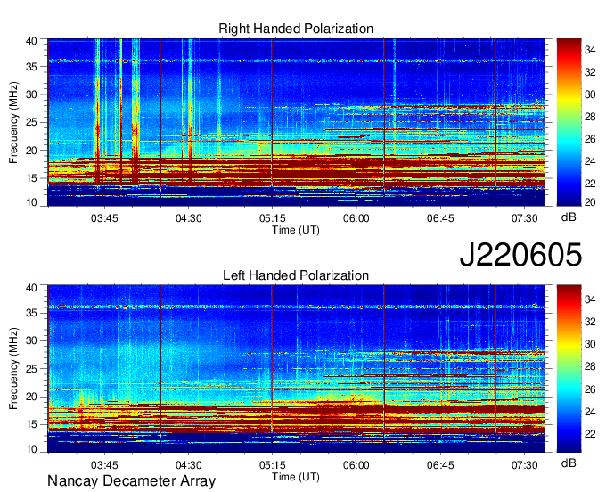This screenshot has width=606, height=492.
Task: Click the 20 MHz tick on the bottom frequency axis
Action: tap(32, 397)
